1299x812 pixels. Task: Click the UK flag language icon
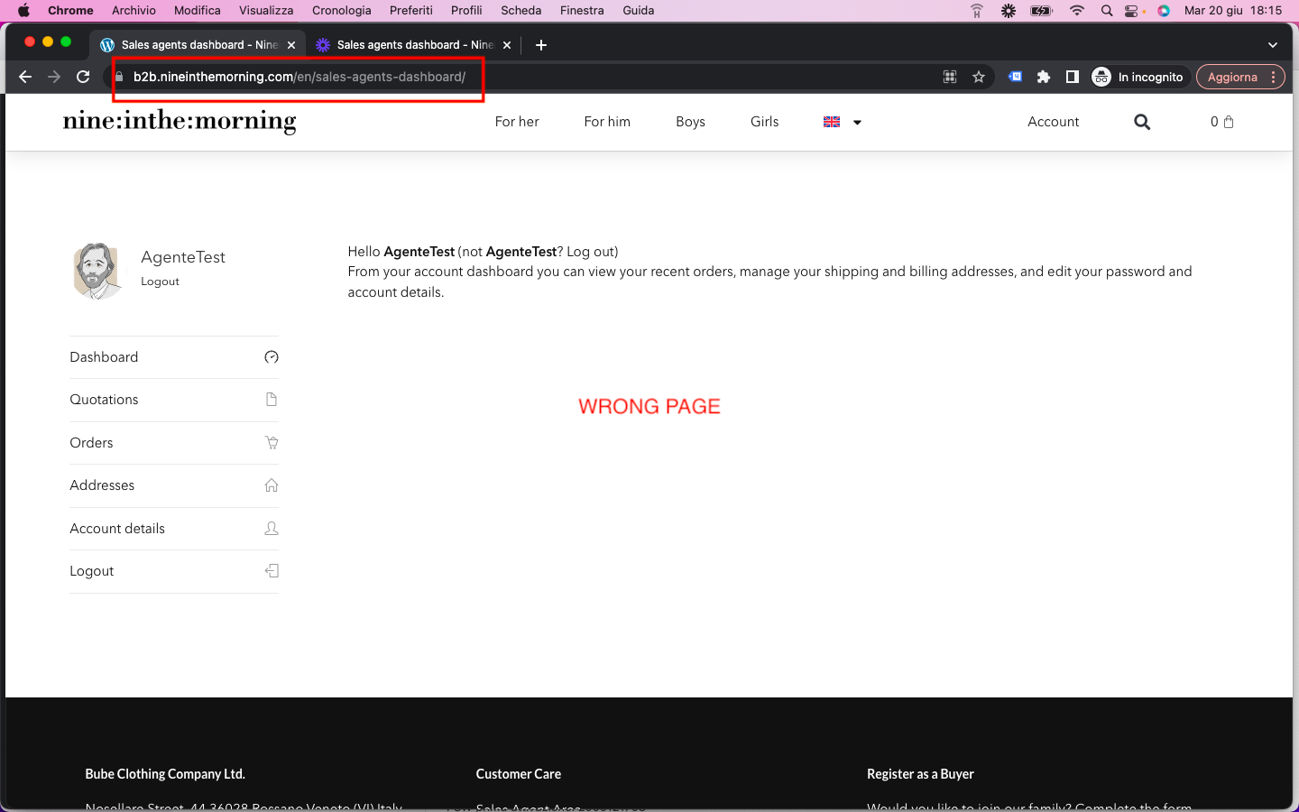coord(832,122)
